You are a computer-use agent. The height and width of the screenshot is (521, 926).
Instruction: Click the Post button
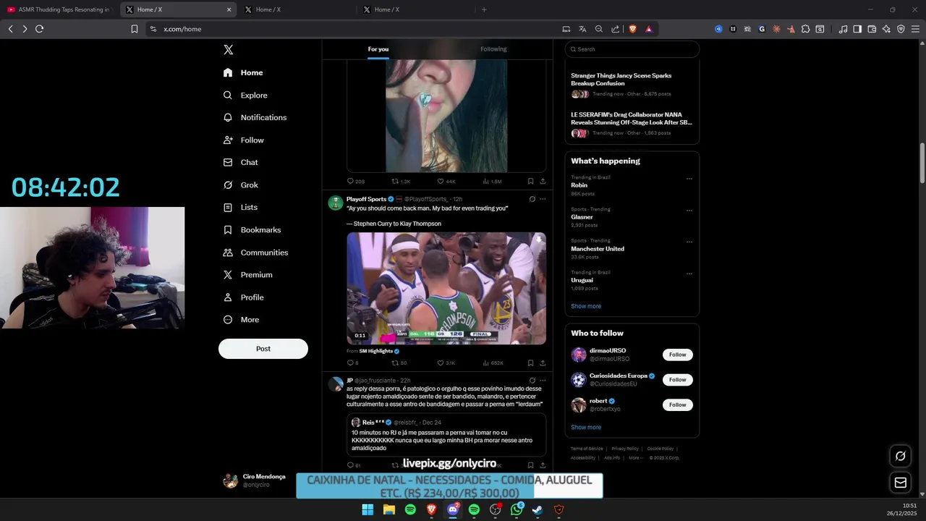coord(263,349)
